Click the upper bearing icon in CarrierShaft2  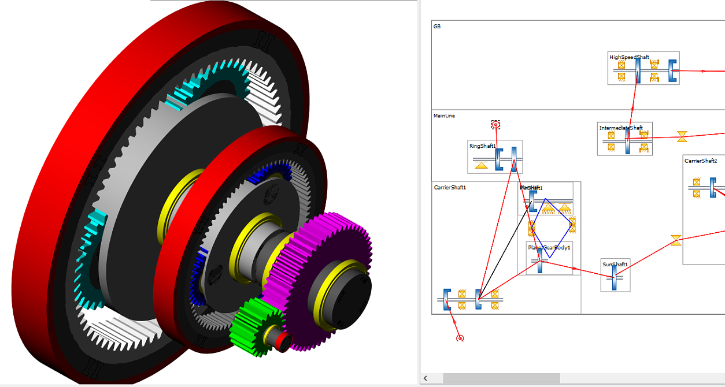pyautogui.click(x=697, y=182)
